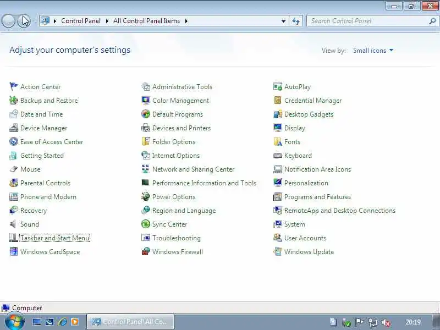Click the network icon in the tray
Viewport: 440px width, 330px height.
click(373, 322)
